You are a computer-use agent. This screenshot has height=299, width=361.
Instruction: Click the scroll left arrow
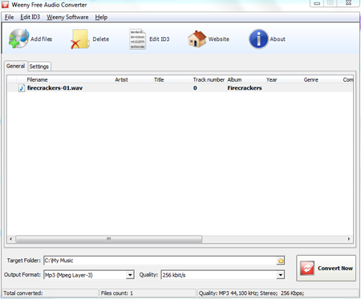coord(10,239)
